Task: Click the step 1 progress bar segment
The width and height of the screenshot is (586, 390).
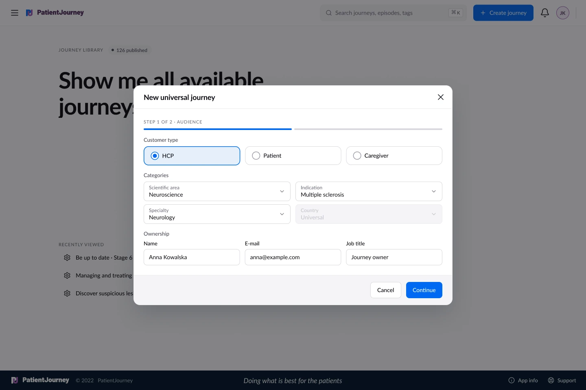Action: click(218, 129)
